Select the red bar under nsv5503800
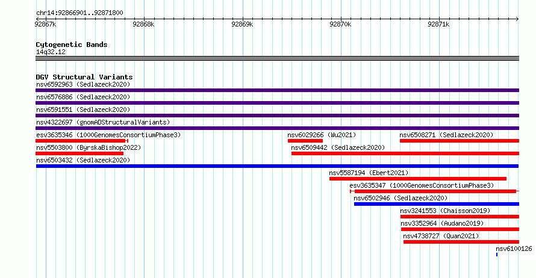 click(x=79, y=153)
